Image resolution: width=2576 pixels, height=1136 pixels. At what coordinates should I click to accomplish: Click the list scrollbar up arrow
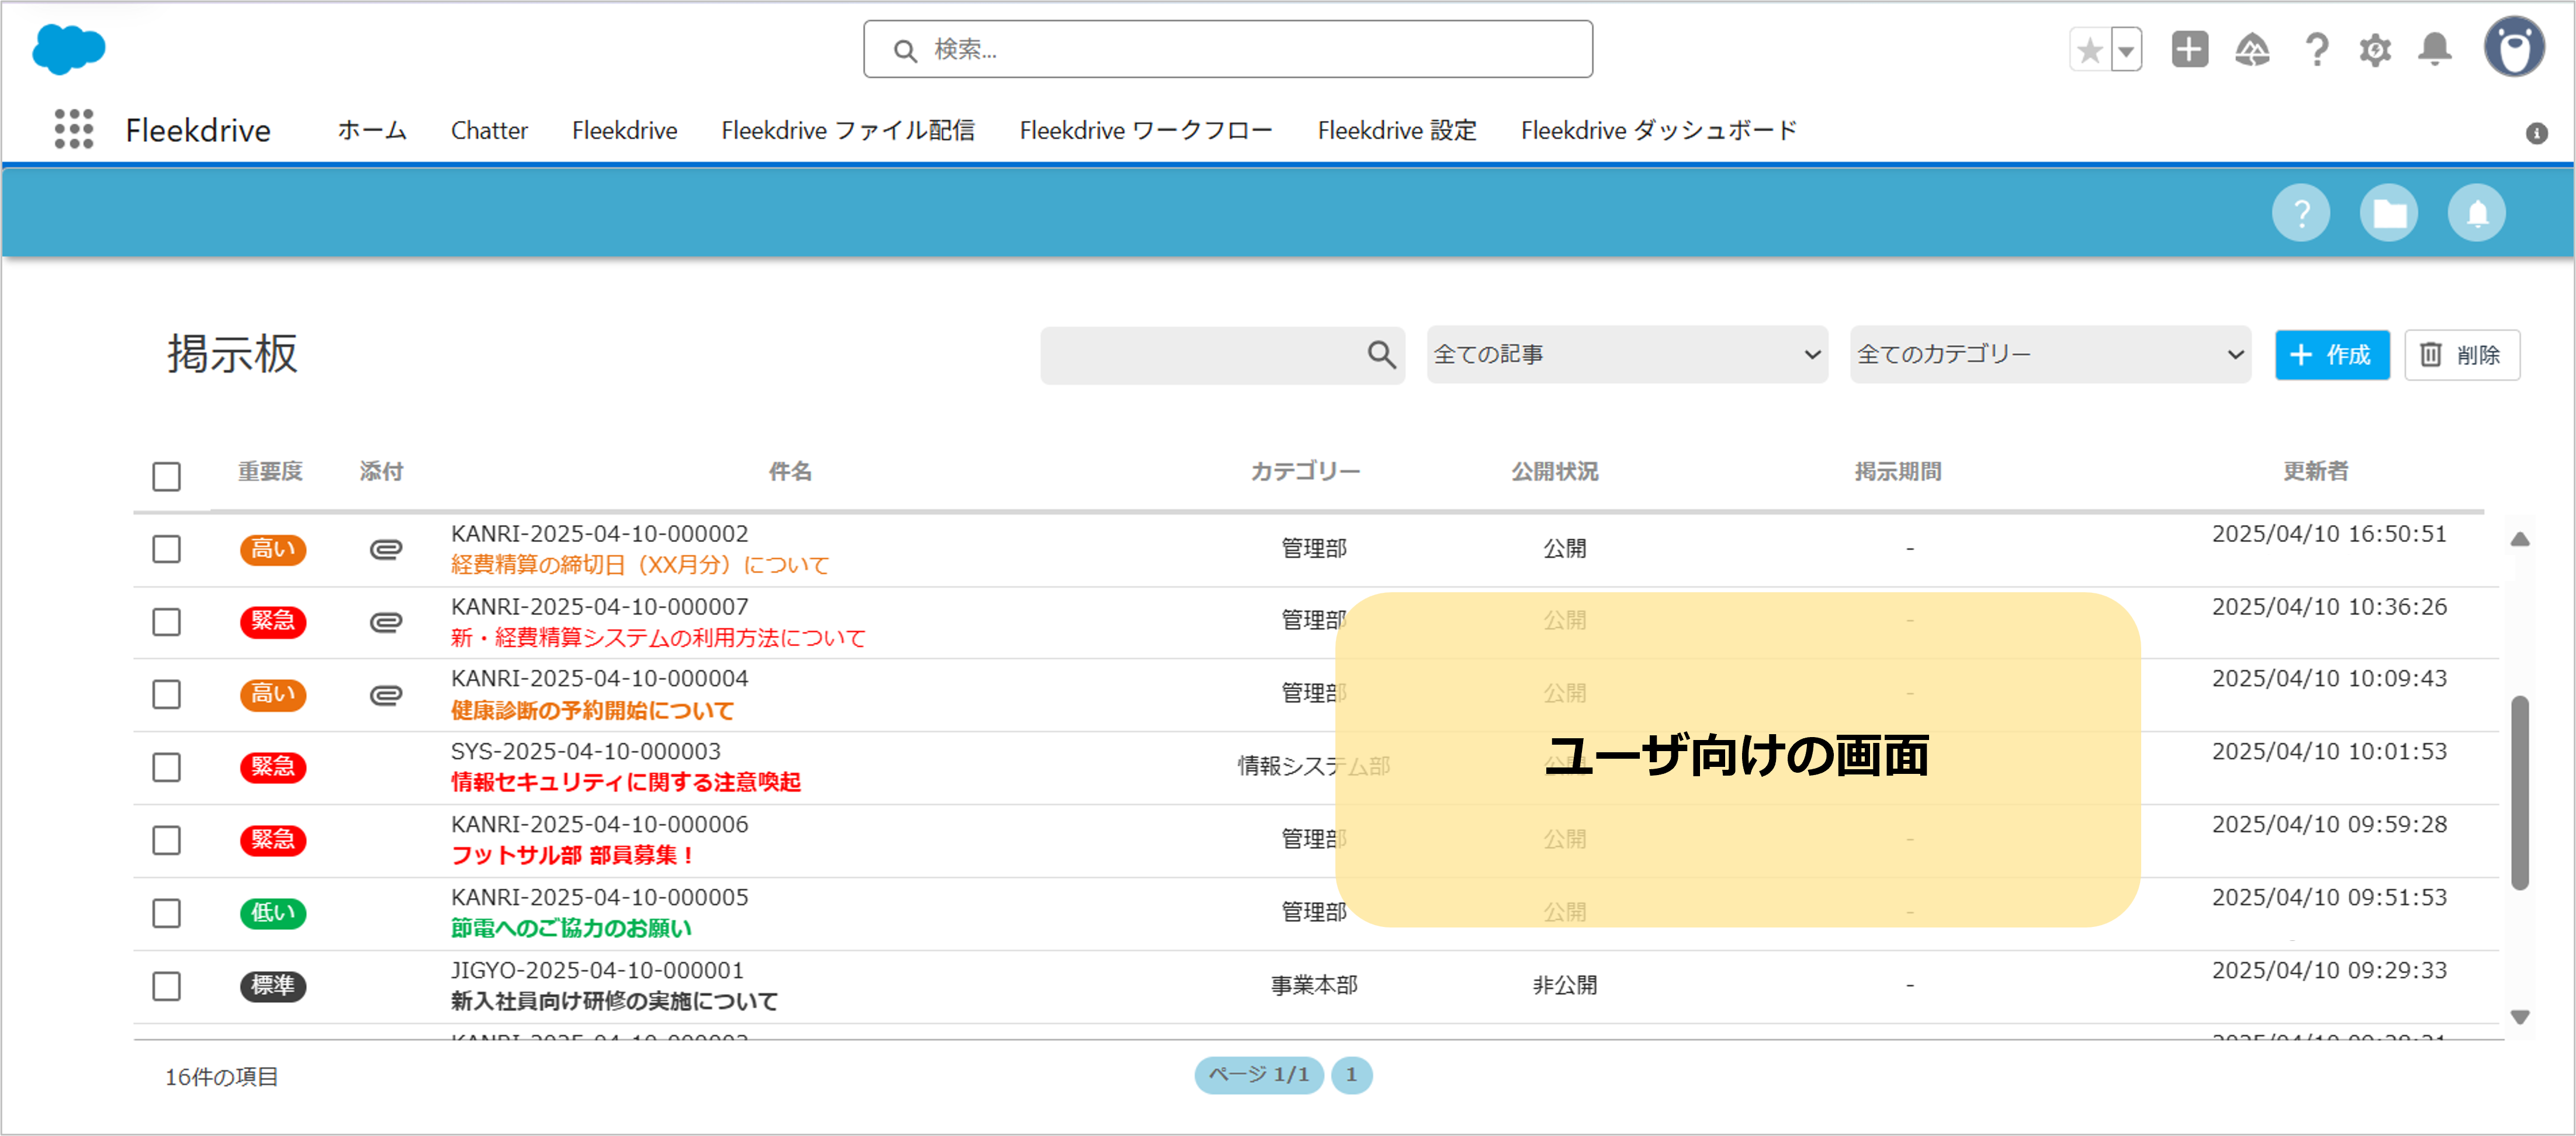[x=2520, y=540]
